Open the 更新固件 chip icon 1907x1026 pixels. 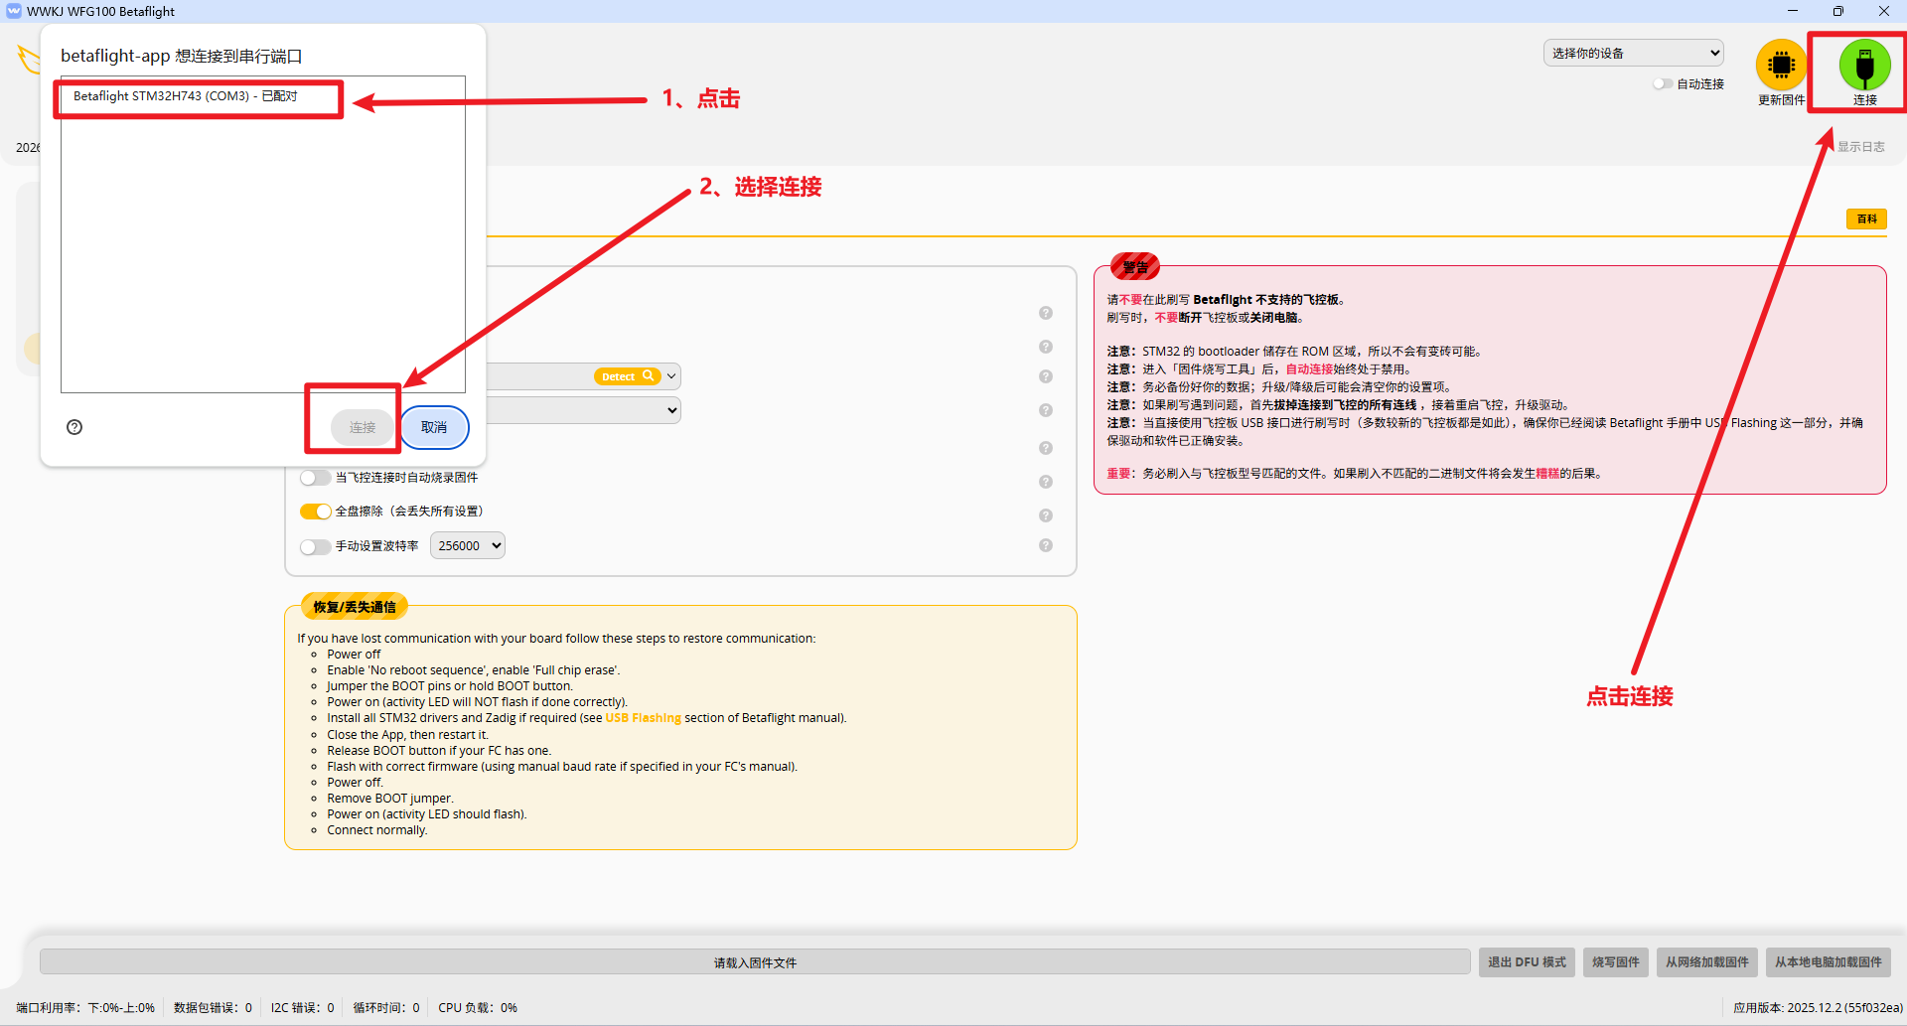pos(1781,66)
